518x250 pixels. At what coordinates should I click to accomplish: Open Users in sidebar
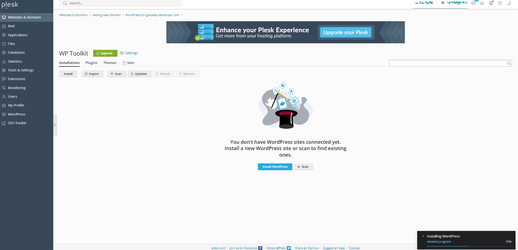27,96
